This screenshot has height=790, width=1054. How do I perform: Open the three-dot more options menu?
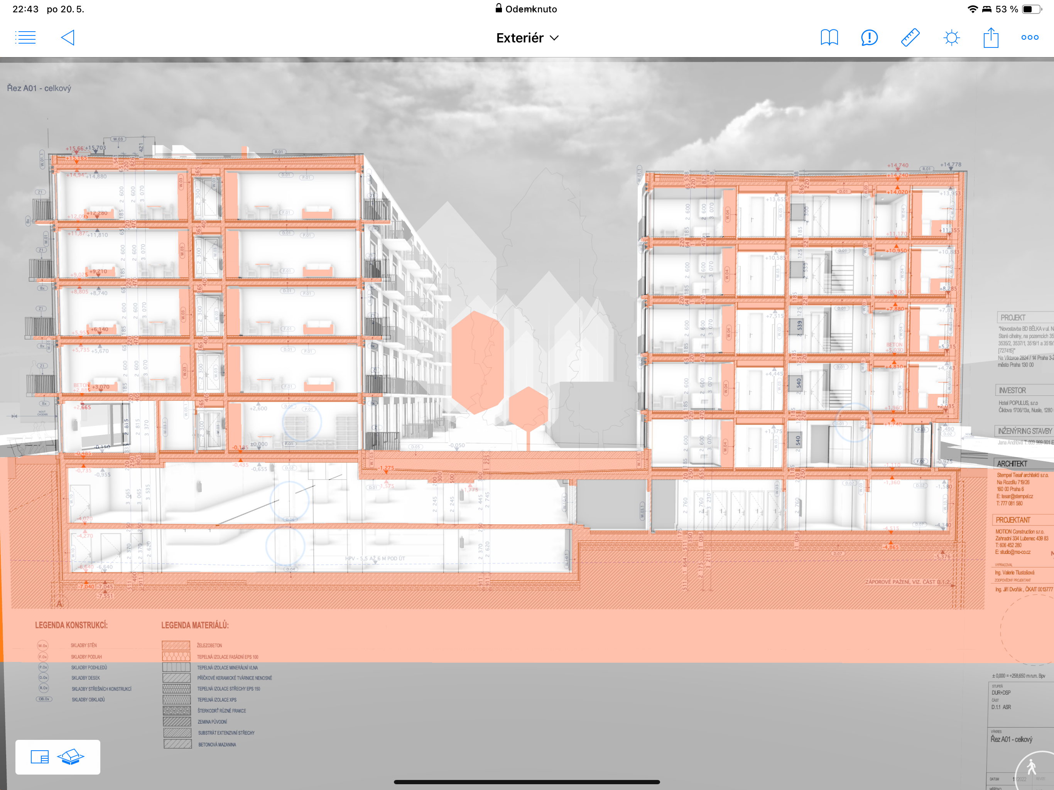click(1030, 38)
